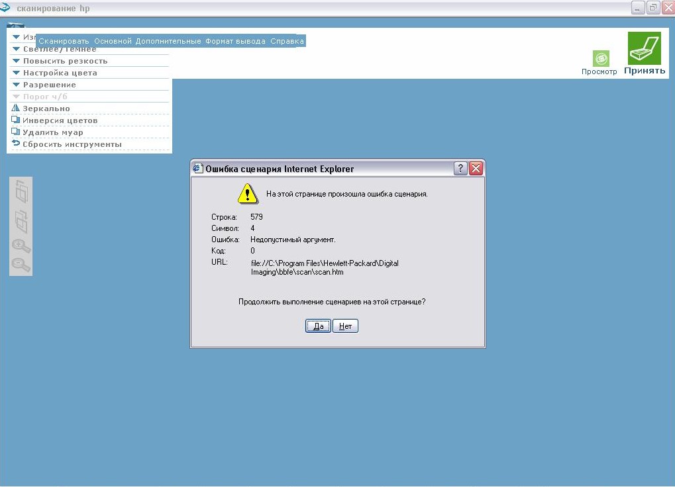Apply the Зеркально mirror tool
The image size is (675, 487).
[x=89, y=109]
